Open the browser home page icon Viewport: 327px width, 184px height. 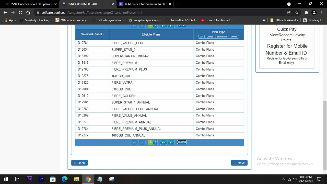pos(28,13)
